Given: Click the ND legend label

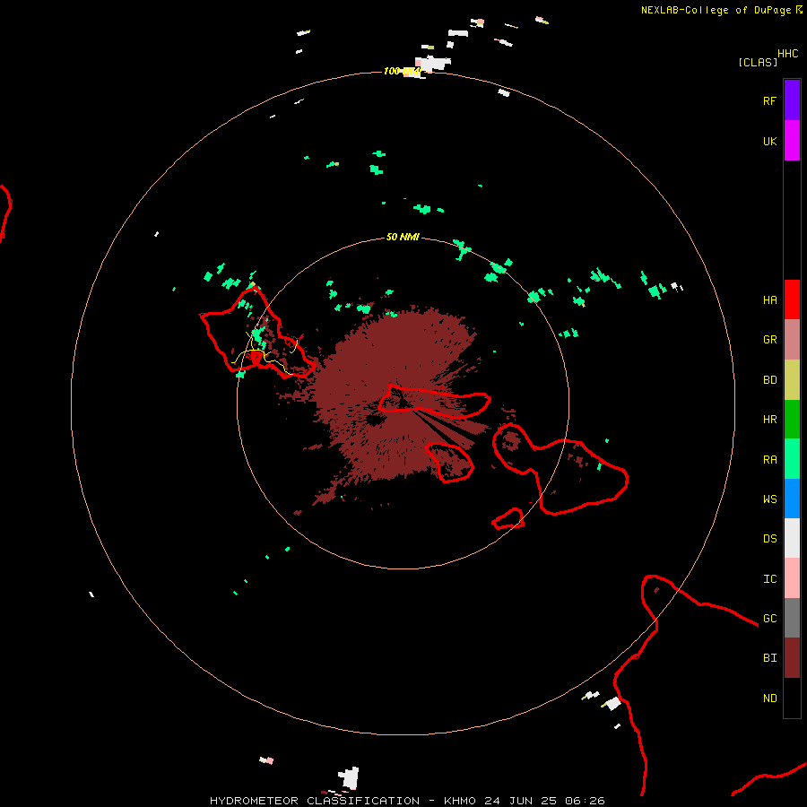Looking at the screenshot, I should [769, 699].
